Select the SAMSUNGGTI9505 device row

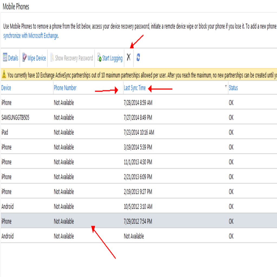coord(15,118)
